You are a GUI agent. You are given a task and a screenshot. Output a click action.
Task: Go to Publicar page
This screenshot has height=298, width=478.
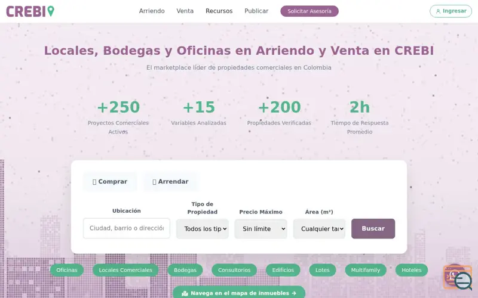[256, 11]
